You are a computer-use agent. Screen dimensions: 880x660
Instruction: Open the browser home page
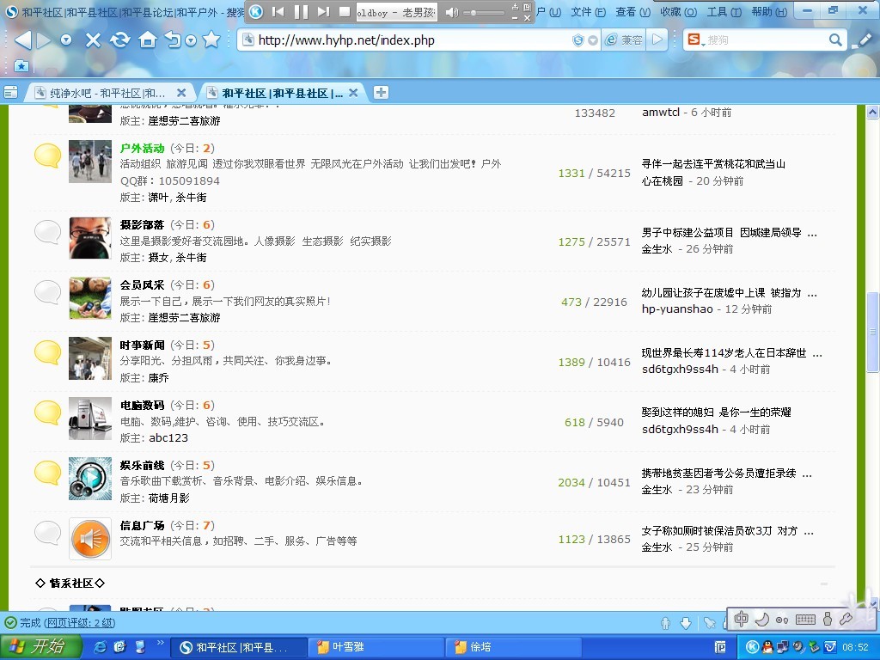tap(148, 40)
